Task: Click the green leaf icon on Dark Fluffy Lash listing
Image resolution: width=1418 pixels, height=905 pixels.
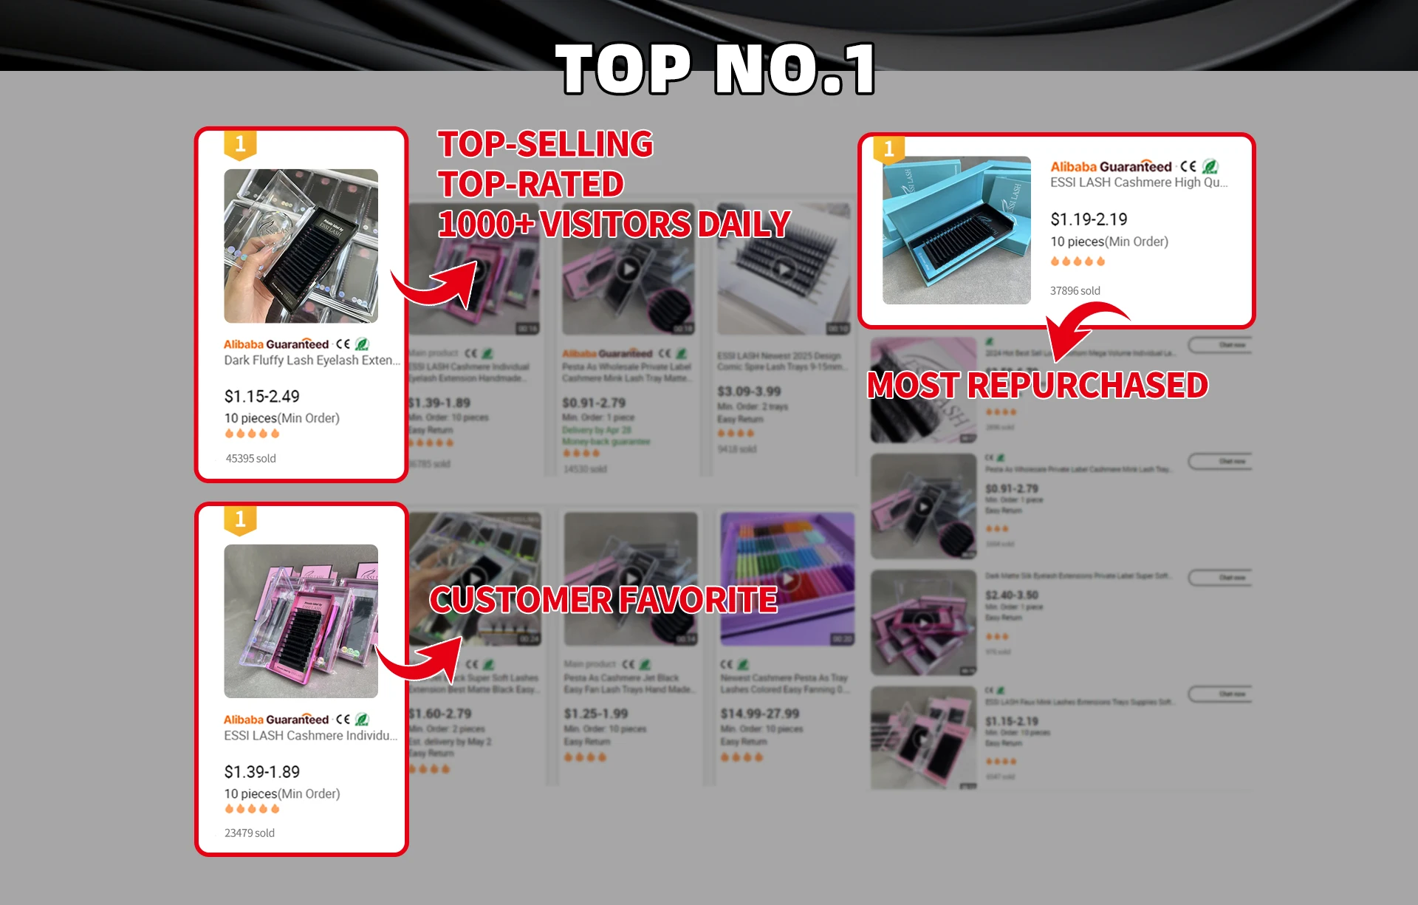Action: tap(362, 344)
